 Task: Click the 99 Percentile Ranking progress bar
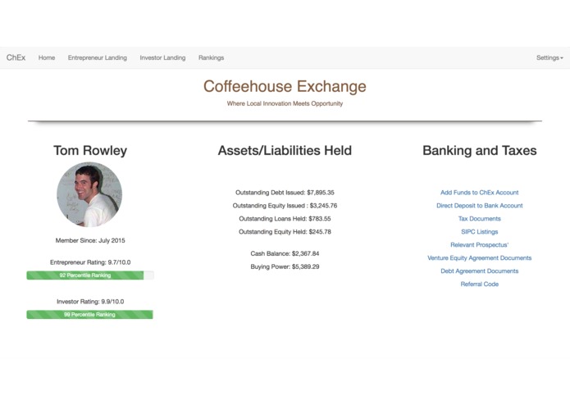point(89,315)
